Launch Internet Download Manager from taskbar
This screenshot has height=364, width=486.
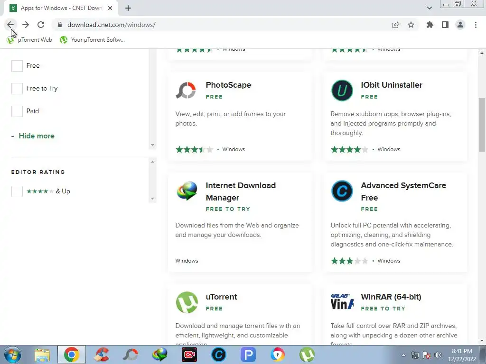[160, 355]
